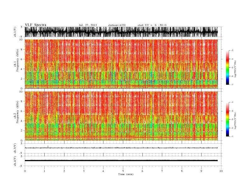Click the ch.1 spectrogram color scale bar
The width and height of the screenshot is (249, 192).
227,68
